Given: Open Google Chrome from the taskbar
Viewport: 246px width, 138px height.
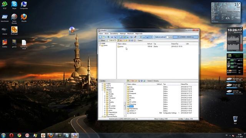Looking at the screenshot, I should [x=19, y=135].
